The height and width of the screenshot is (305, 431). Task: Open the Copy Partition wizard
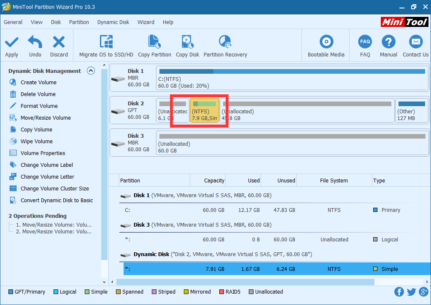[154, 46]
